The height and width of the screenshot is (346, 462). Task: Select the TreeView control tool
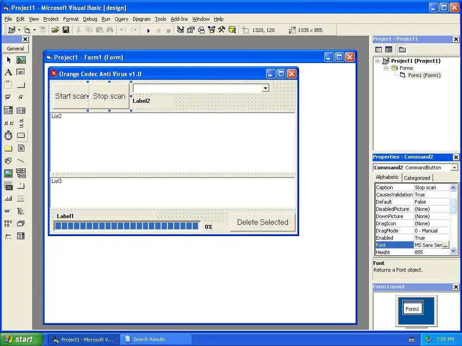(x=21, y=211)
